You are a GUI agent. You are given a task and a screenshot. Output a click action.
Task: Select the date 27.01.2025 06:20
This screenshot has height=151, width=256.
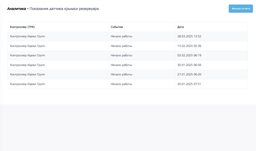[x=189, y=74]
